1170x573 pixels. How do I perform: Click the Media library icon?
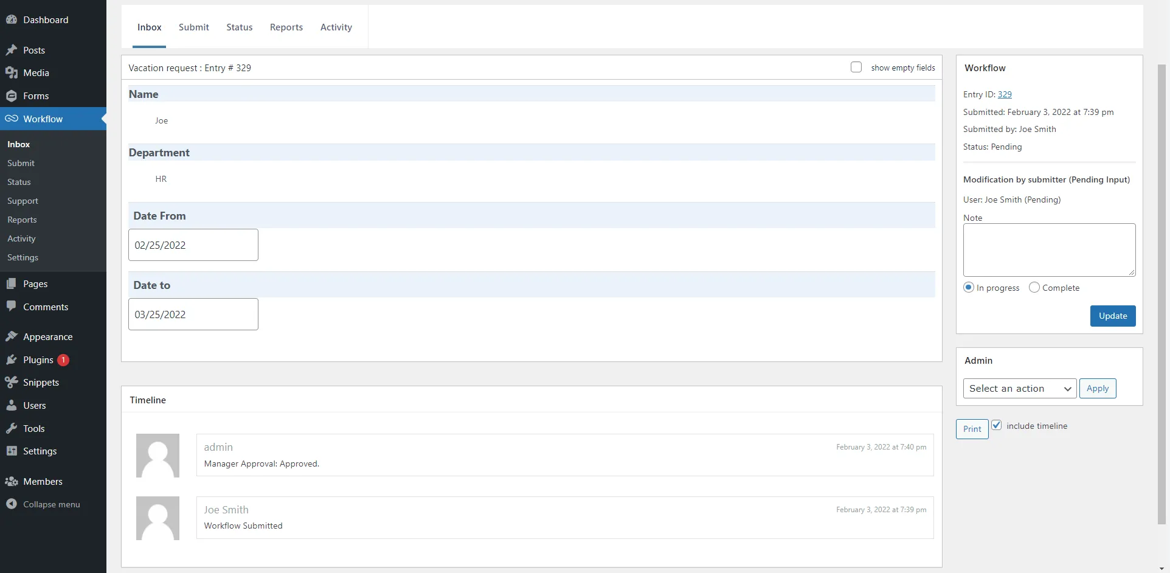[x=11, y=73]
